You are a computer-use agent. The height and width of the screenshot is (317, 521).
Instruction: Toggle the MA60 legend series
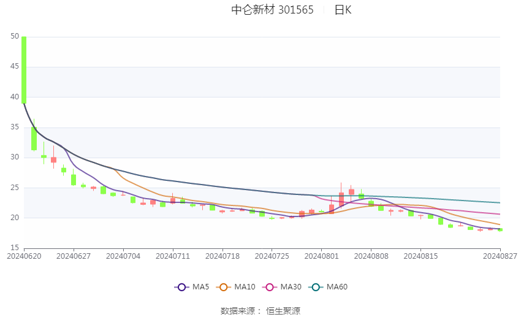pyautogui.click(x=328, y=287)
